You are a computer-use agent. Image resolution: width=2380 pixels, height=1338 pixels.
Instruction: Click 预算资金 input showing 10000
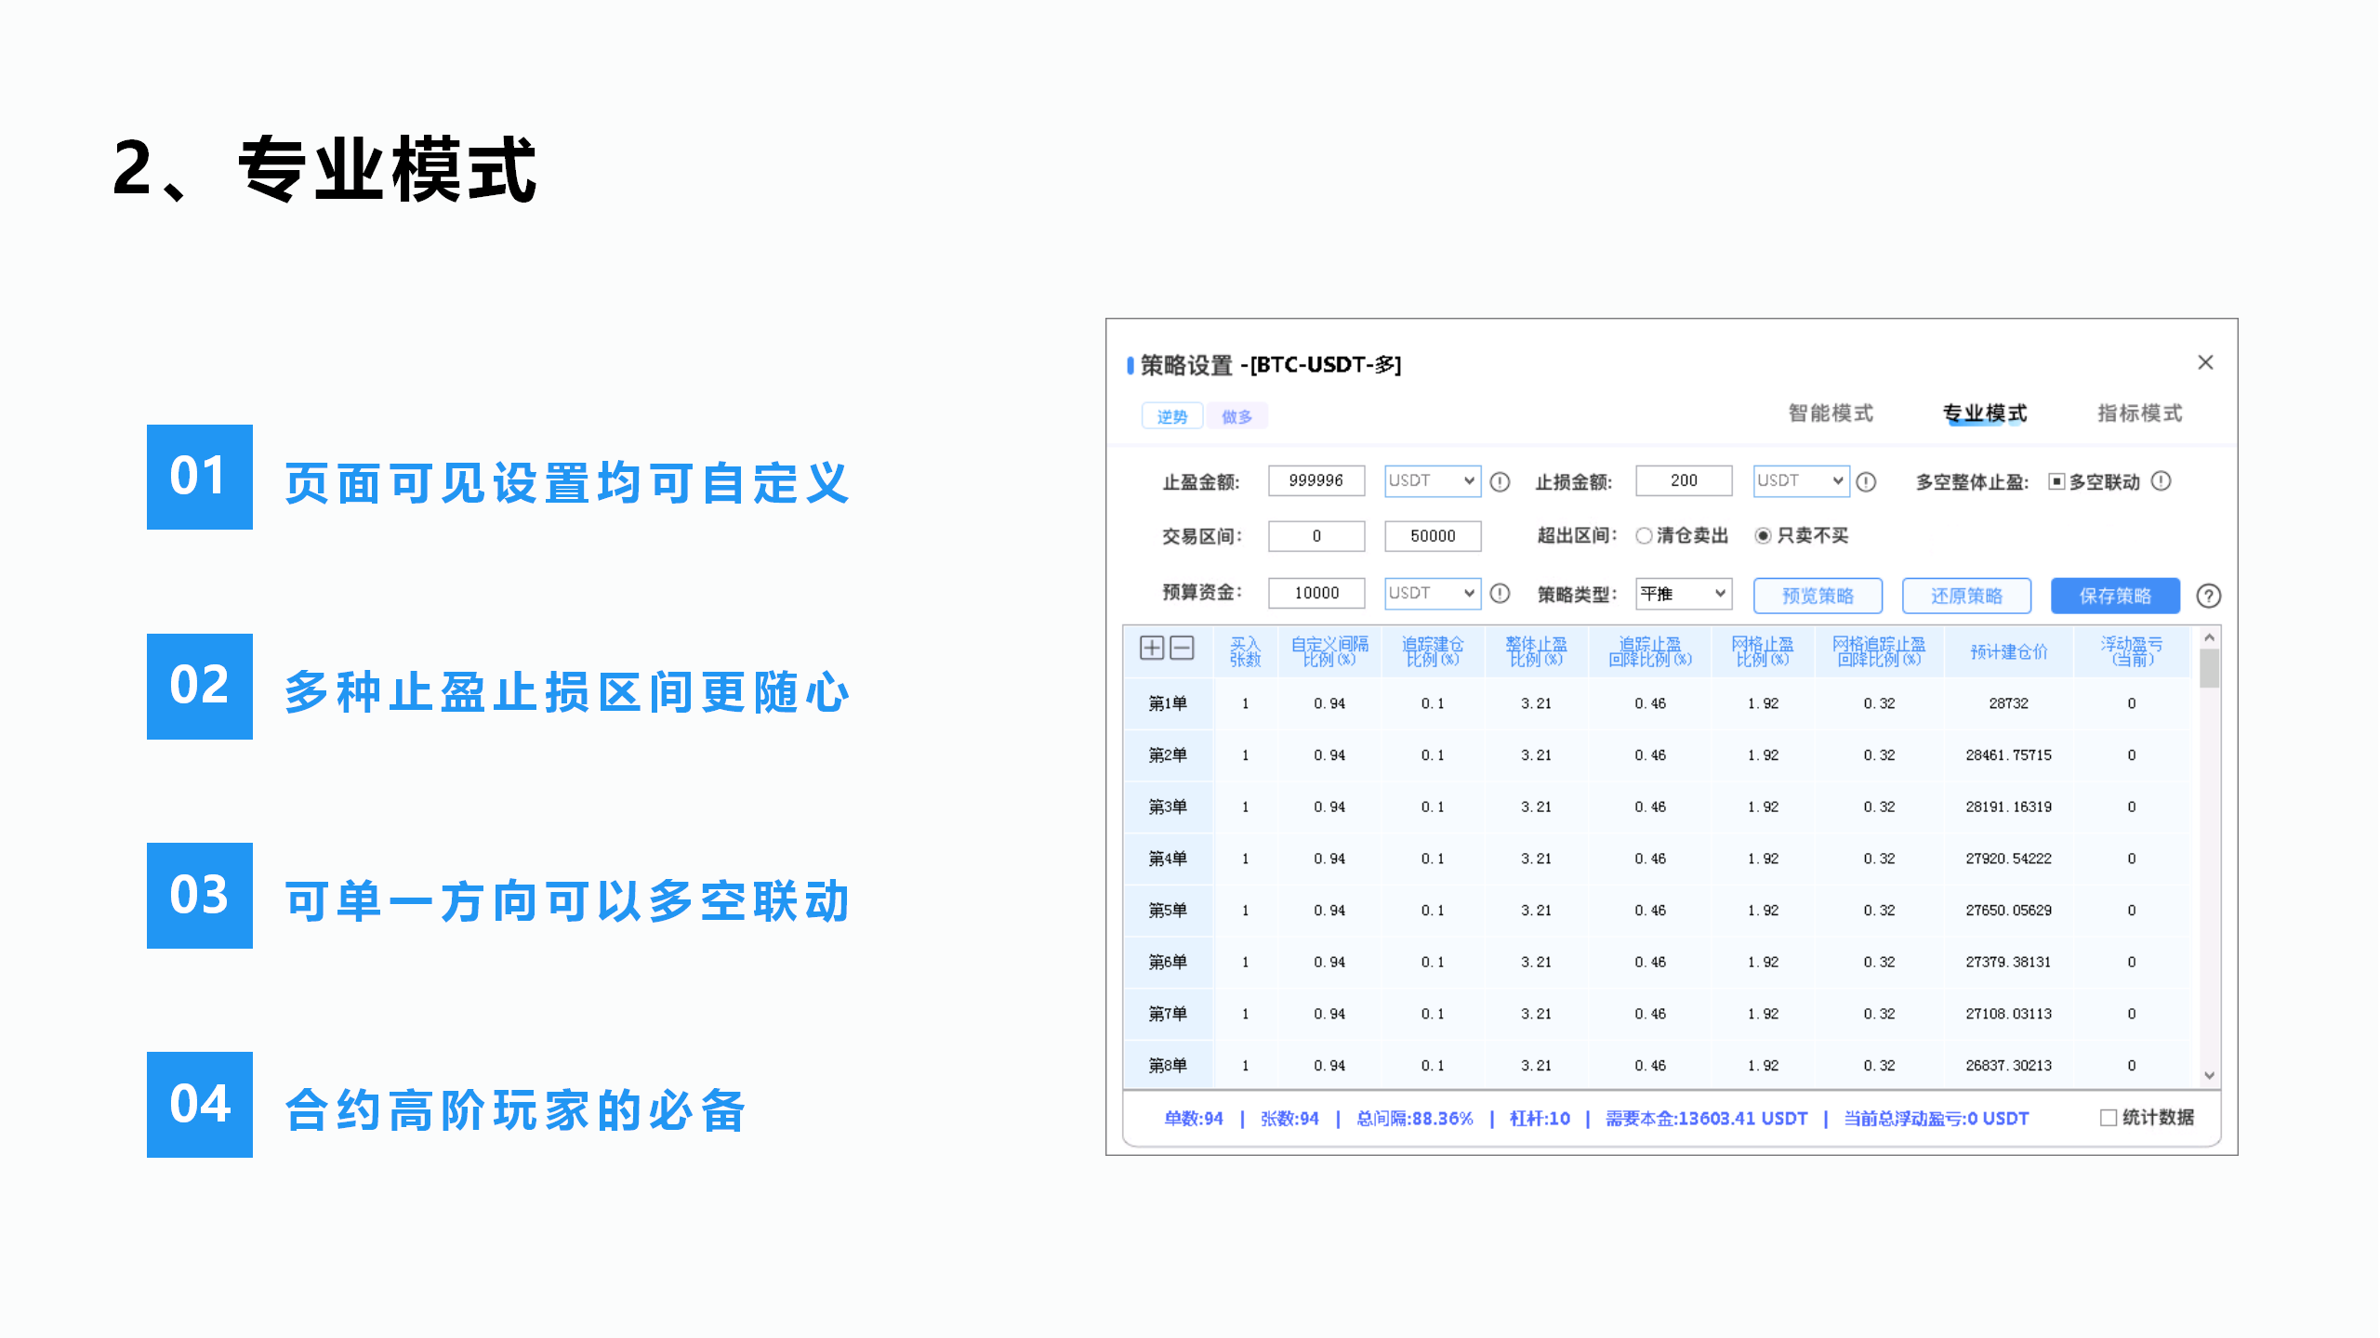[1316, 593]
